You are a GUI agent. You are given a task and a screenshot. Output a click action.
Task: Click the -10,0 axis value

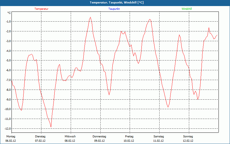(8, 109)
